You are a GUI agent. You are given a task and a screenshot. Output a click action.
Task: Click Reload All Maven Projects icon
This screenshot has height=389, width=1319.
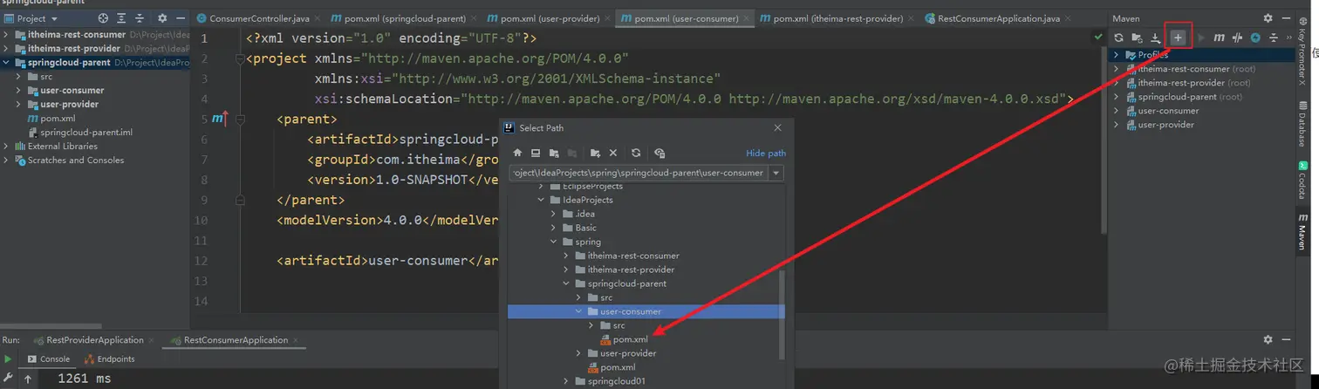tap(1118, 38)
